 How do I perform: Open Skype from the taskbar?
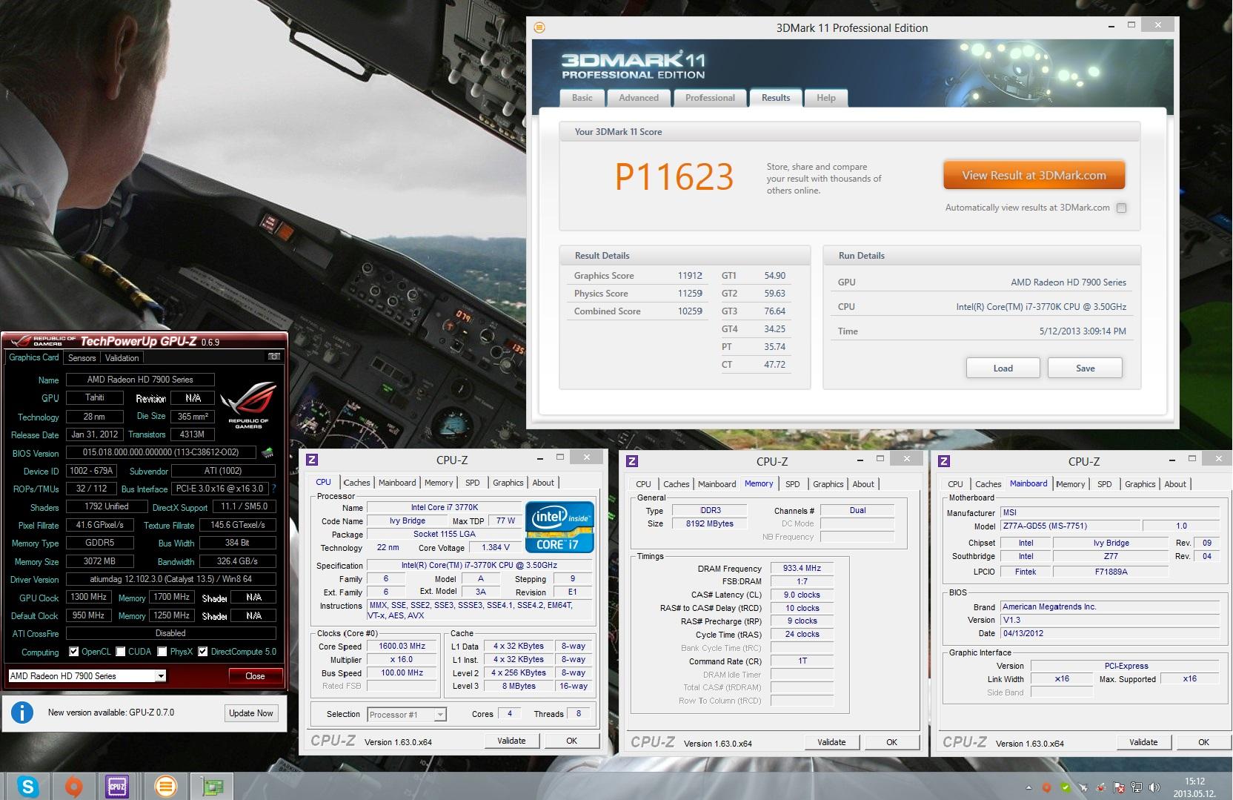(x=28, y=786)
